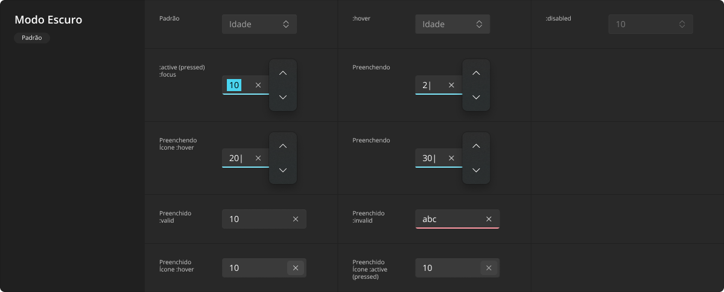724x292 pixels.
Task: Select the Padrão tag under Modo Escuro
Action: [32, 37]
